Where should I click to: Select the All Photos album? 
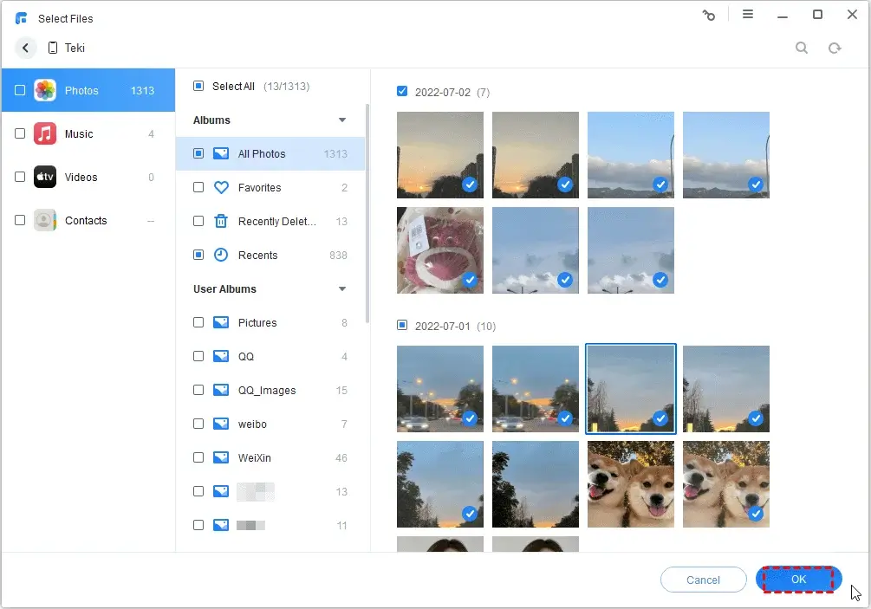pos(262,153)
